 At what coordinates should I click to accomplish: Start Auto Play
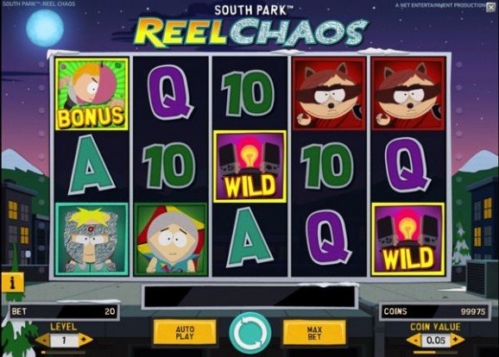pyautogui.click(x=185, y=333)
